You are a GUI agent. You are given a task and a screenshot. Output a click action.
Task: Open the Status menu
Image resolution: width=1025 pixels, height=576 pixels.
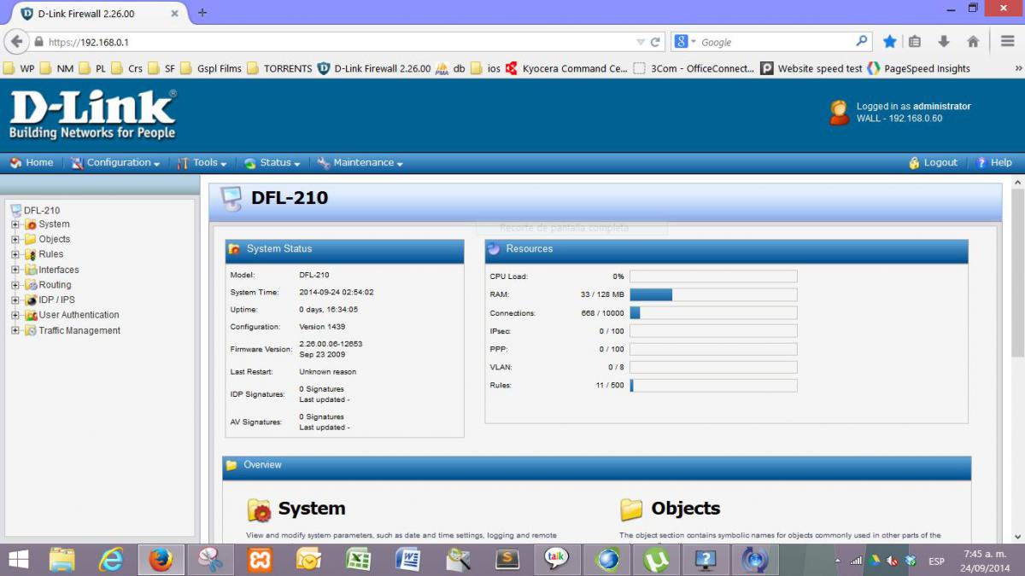pyautogui.click(x=272, y=163)
